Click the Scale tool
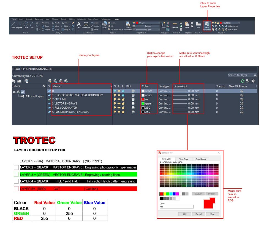This screenshot has width=264, height=225. point(55,29)
